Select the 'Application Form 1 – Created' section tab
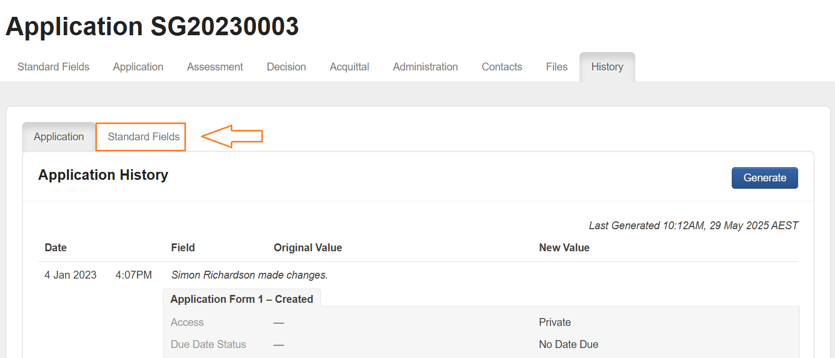This screenshot has width=835, height=358. click(241, 299)
